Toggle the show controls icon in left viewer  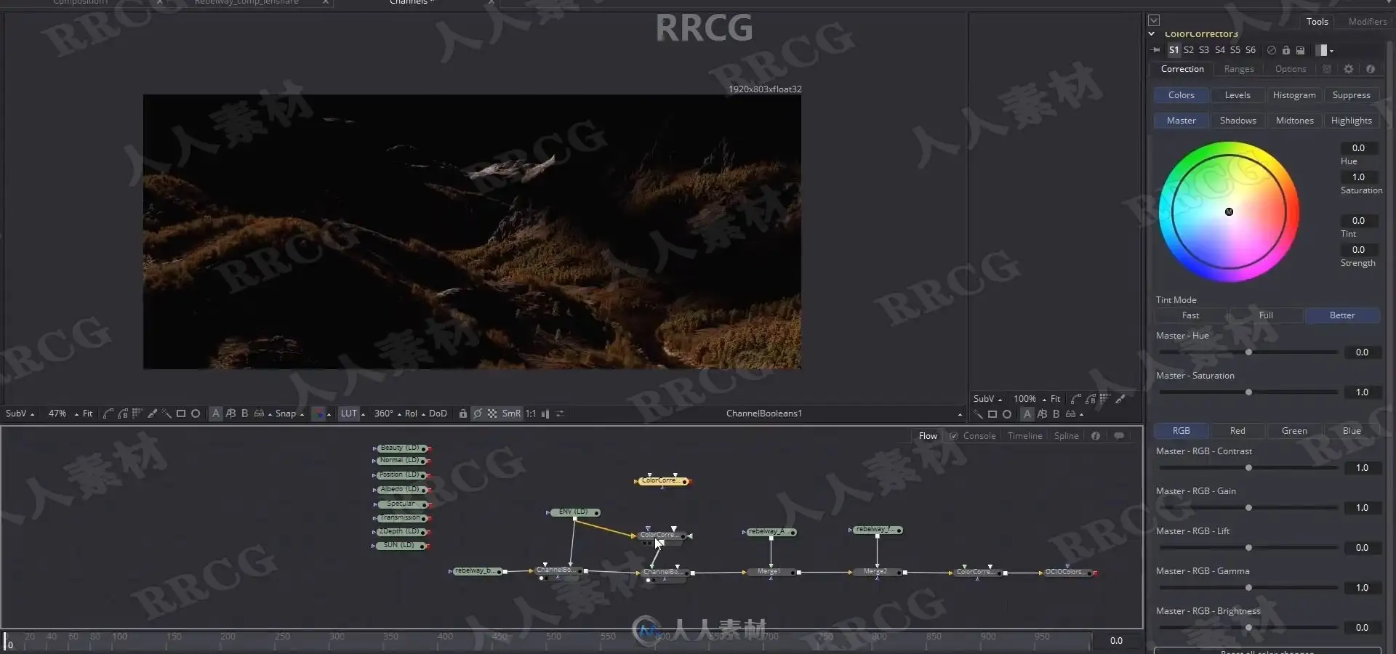pyautogui.click(x=478, y=413)
